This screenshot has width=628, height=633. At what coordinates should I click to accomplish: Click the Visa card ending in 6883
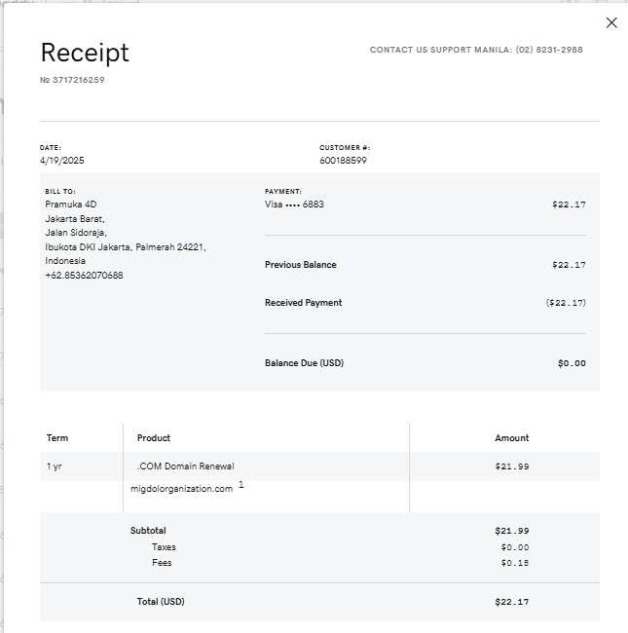[294, 205]
